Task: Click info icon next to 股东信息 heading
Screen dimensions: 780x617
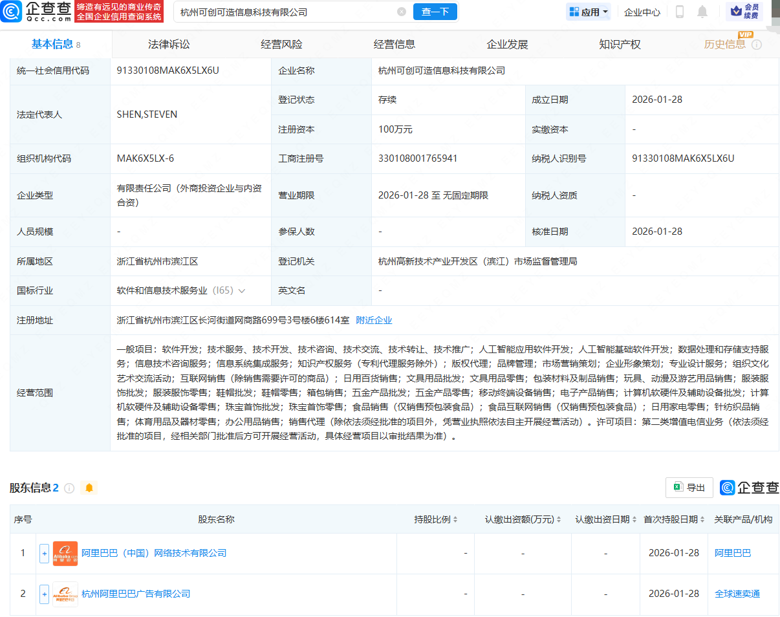Action: [69, 488]
